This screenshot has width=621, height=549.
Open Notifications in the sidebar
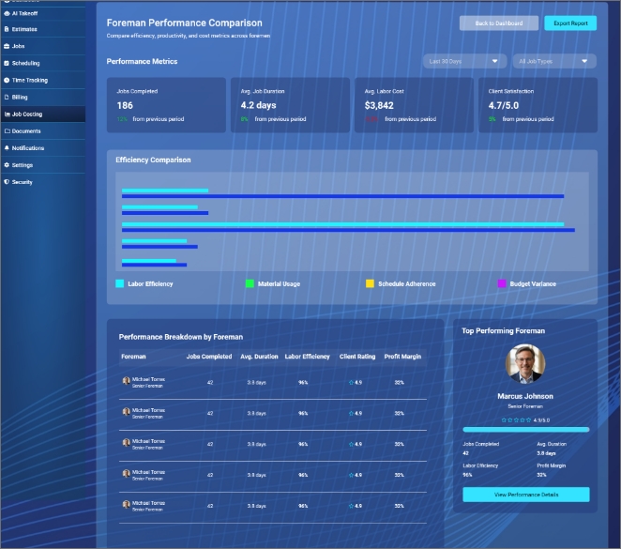coord(43,148)
